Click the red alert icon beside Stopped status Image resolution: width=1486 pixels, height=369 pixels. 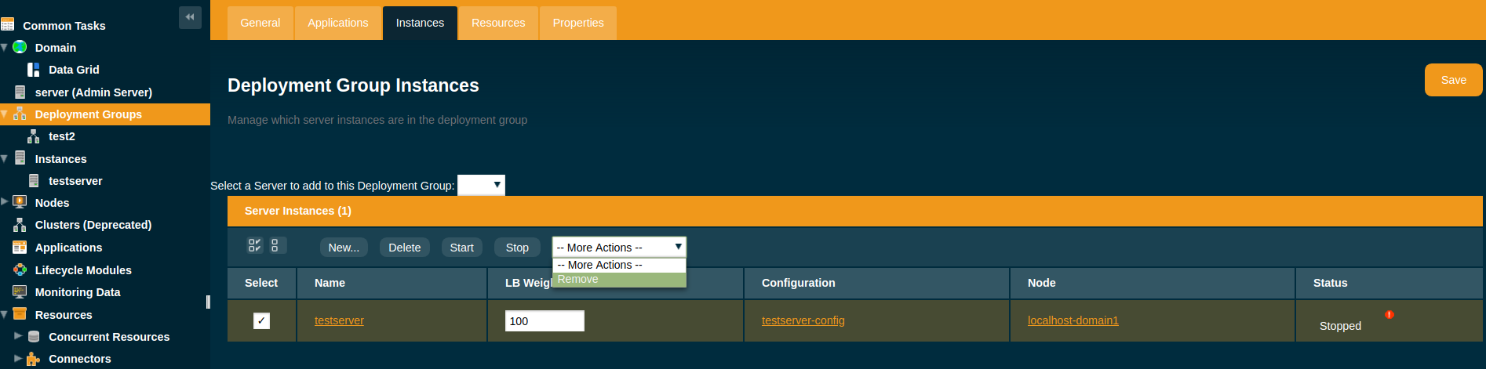(x=1389, y=315)
